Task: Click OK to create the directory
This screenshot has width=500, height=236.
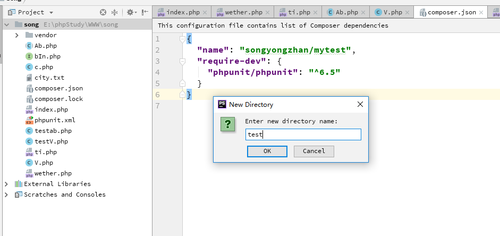Action: [267, 151]
